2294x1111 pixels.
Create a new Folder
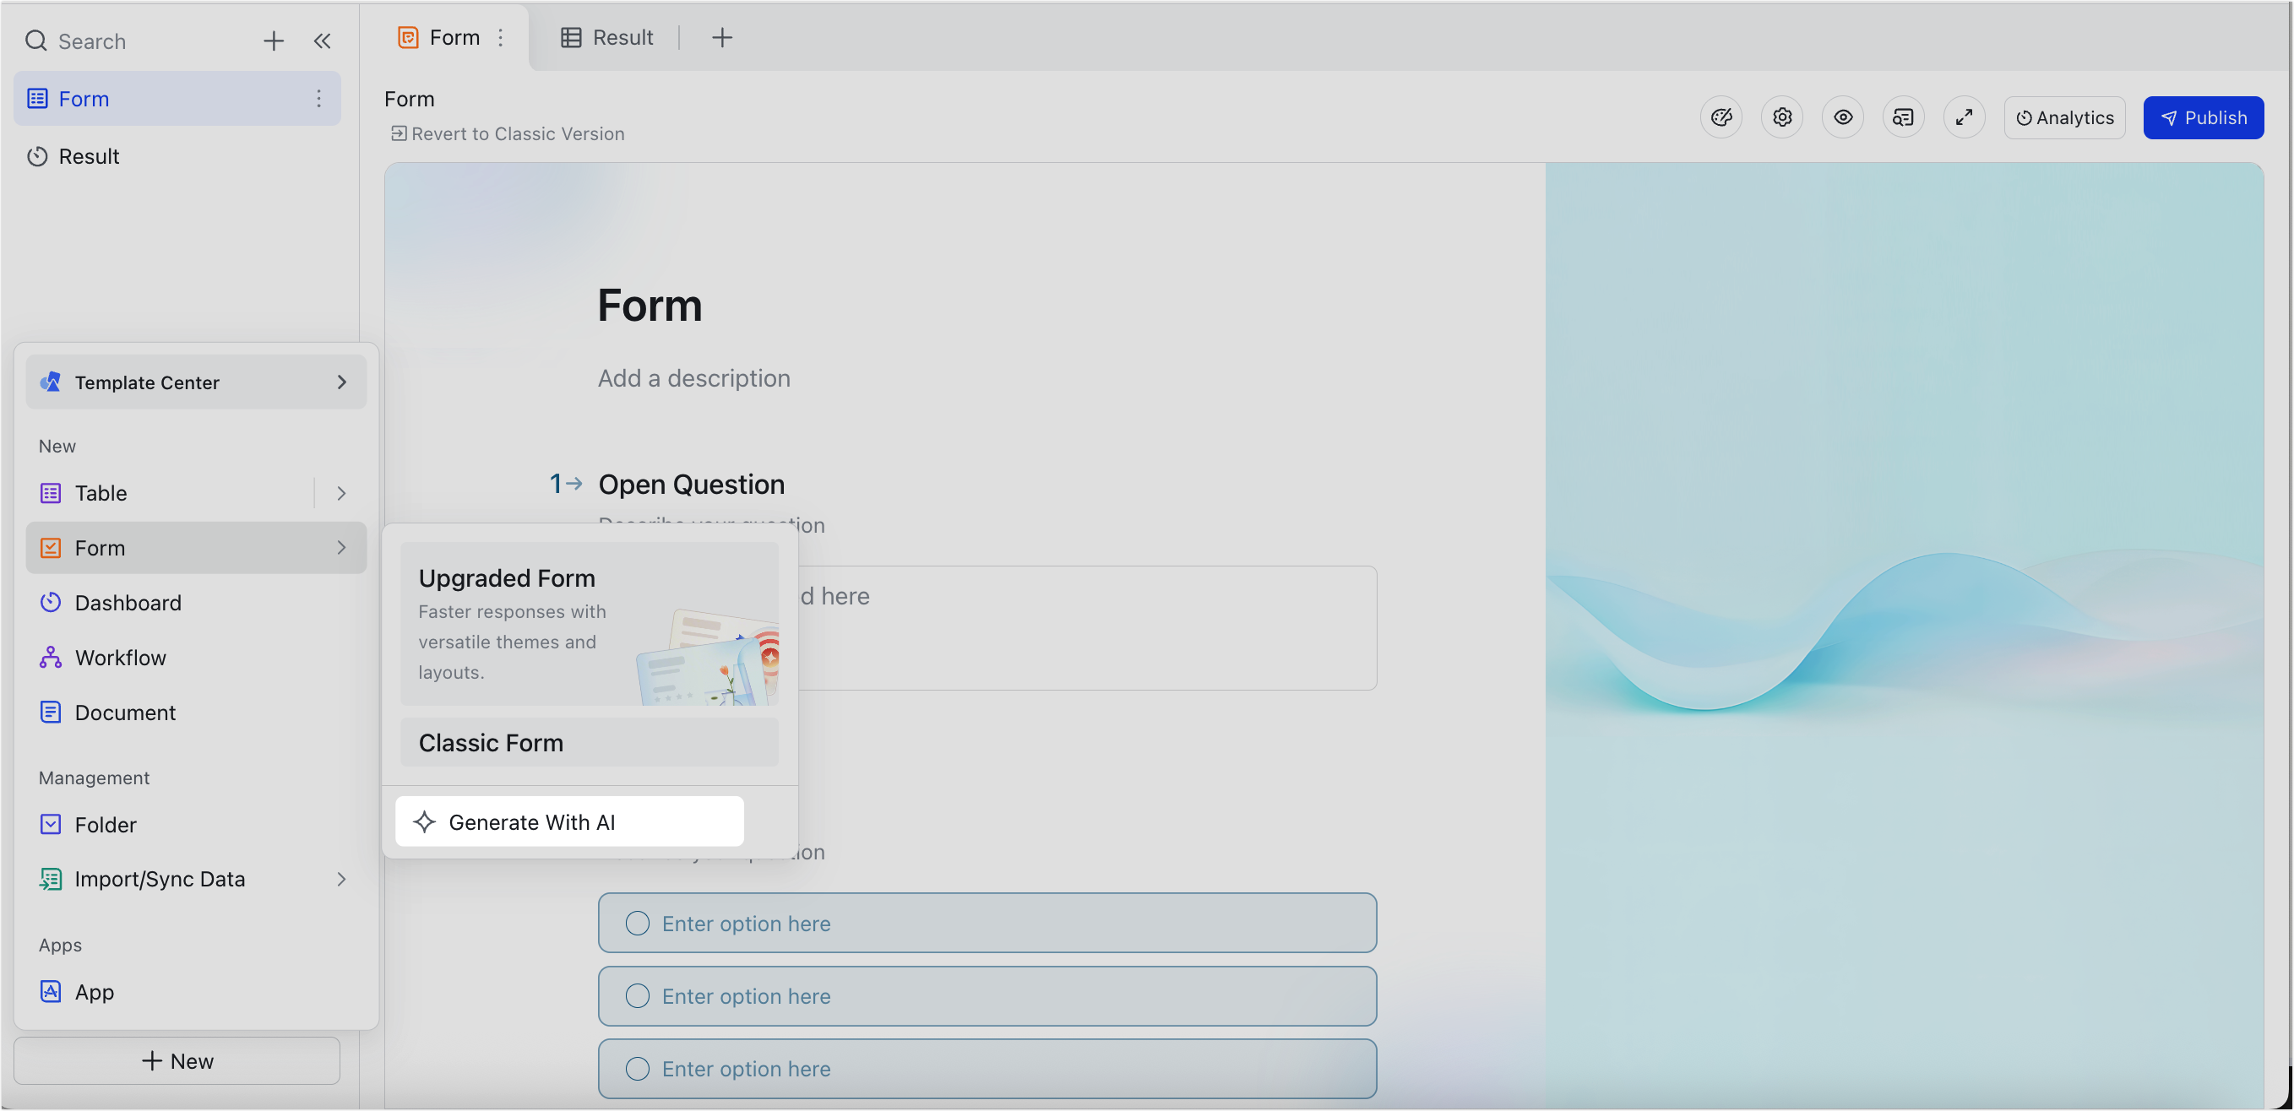pyautogui.click(x=196, y=826)
